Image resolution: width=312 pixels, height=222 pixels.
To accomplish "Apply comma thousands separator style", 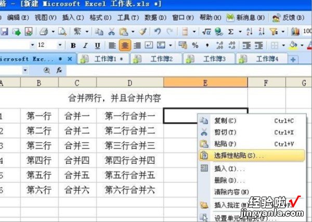I will click(207, 46).
